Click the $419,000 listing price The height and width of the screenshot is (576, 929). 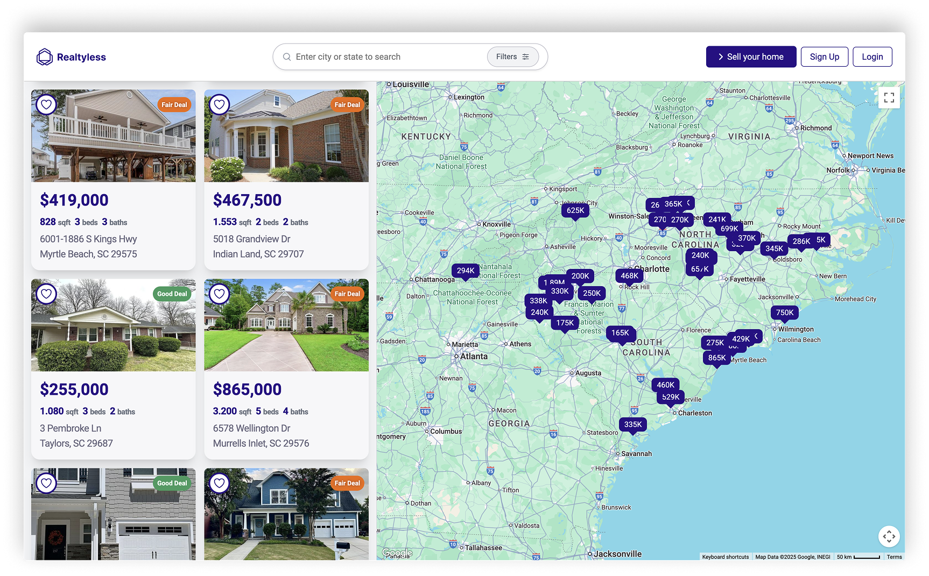click(74, 201)
